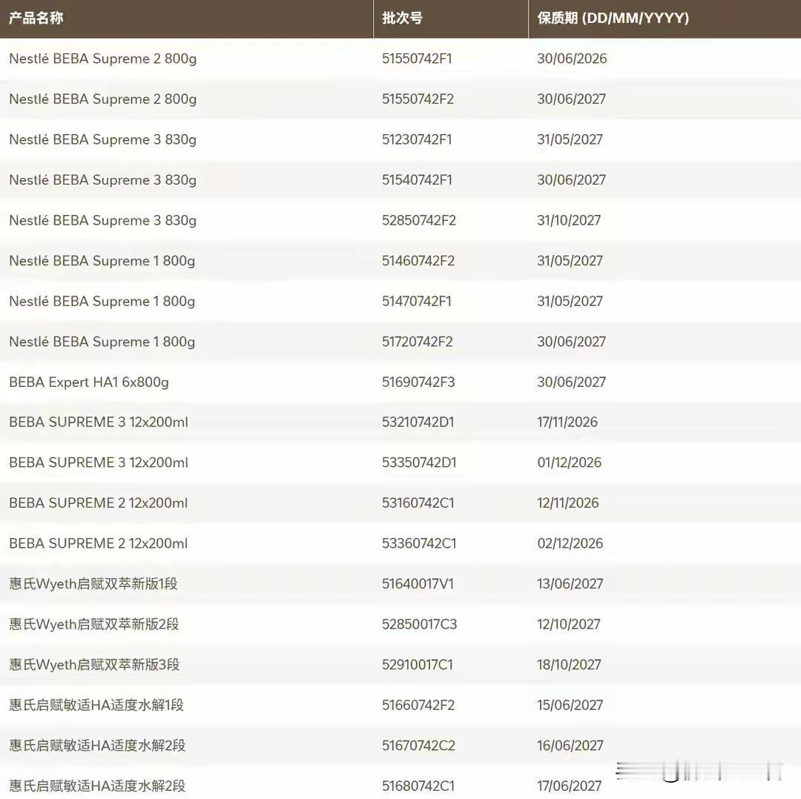Click the expiry date 30/06/2026
This screenshot has width=801, height=799.
(572, 59)
